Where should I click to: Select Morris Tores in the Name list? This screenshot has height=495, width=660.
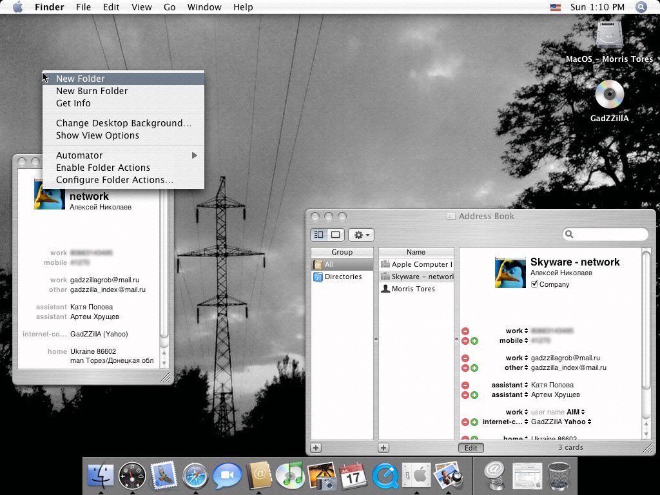tap(413, 289)
